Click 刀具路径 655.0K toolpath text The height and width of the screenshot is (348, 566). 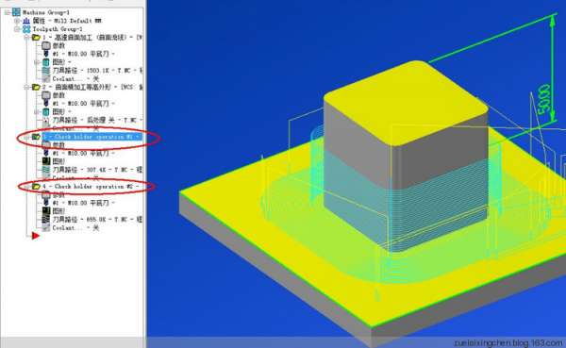coord(97,220)
